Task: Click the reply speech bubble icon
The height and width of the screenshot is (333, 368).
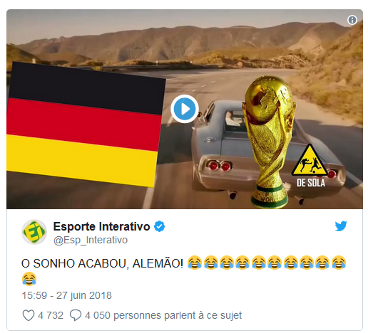Action: pyautogui.click(x=76, y=315)
